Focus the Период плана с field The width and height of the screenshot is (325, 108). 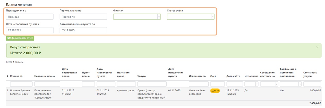(30, 17)
